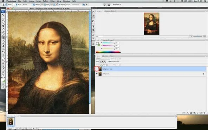Select the Move tool
The height and width of the screenshot is (130, 208).
[x=3, y=15]
